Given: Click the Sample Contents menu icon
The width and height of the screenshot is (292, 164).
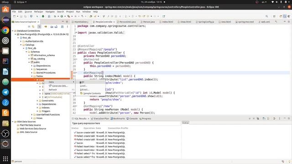Looking at the screenshot, I should [81, 93].
